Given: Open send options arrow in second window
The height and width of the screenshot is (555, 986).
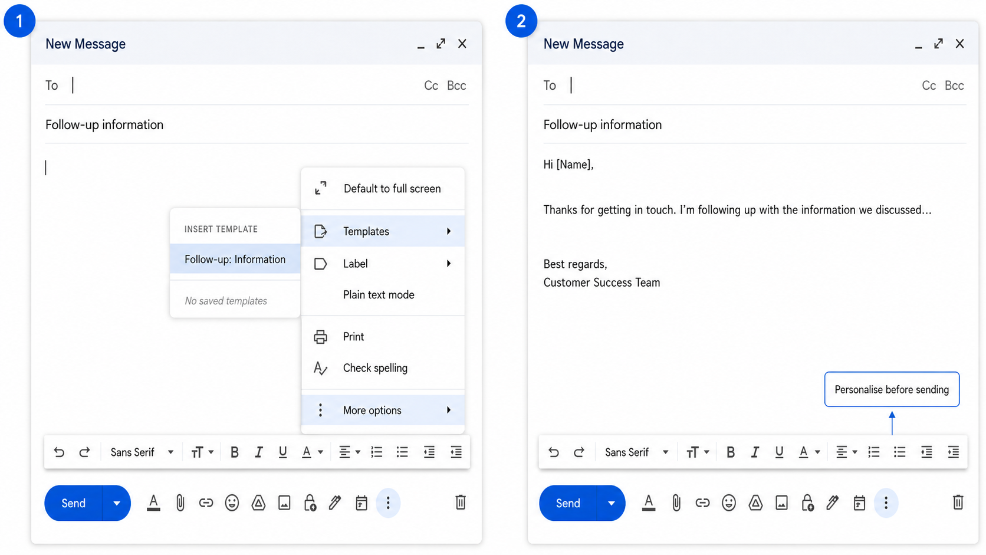Looking at the screenshot, I should (x=612, y=503).
